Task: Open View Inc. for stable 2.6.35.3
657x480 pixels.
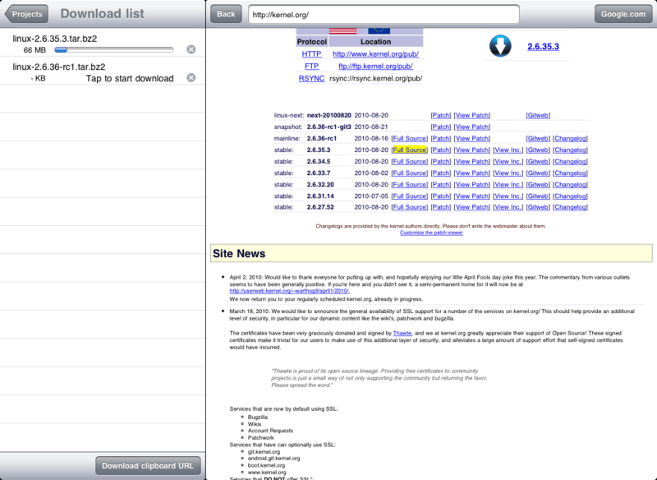Action: tap(508, 150)
